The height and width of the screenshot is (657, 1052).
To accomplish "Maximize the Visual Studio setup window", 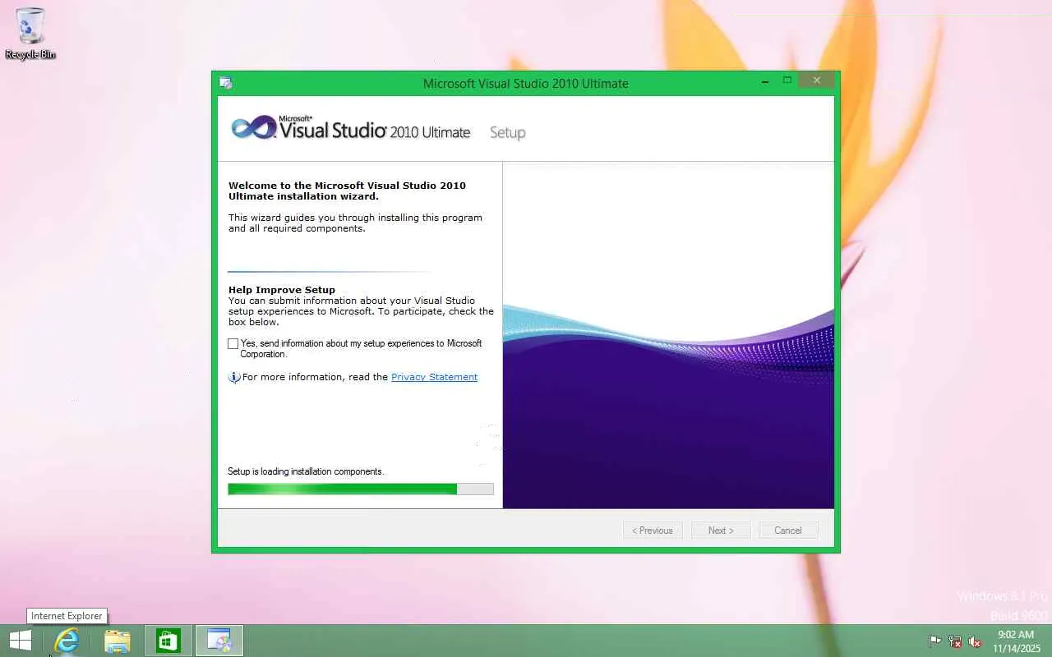I will (787, 80).
